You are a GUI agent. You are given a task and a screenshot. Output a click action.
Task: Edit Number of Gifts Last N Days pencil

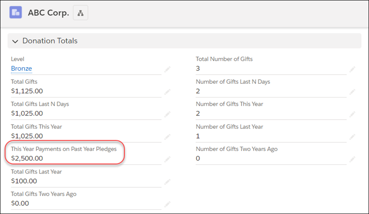click(x=352, y=92)
